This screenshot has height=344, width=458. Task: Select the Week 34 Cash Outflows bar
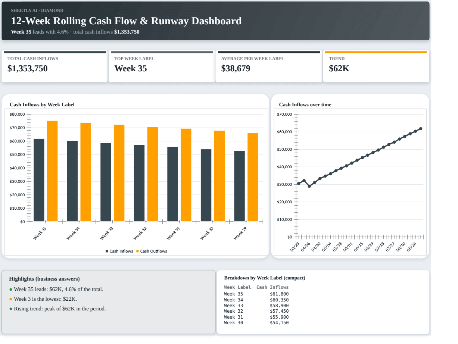tap(86, 172)
